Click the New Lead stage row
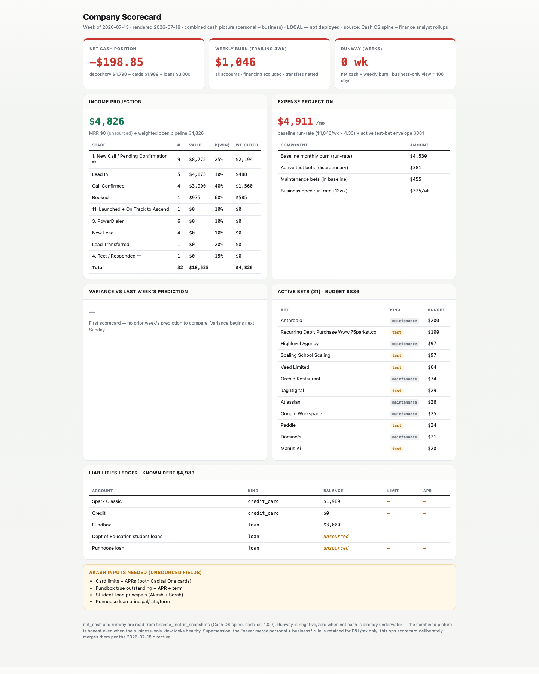539x674 pixels. click(175, 233)
